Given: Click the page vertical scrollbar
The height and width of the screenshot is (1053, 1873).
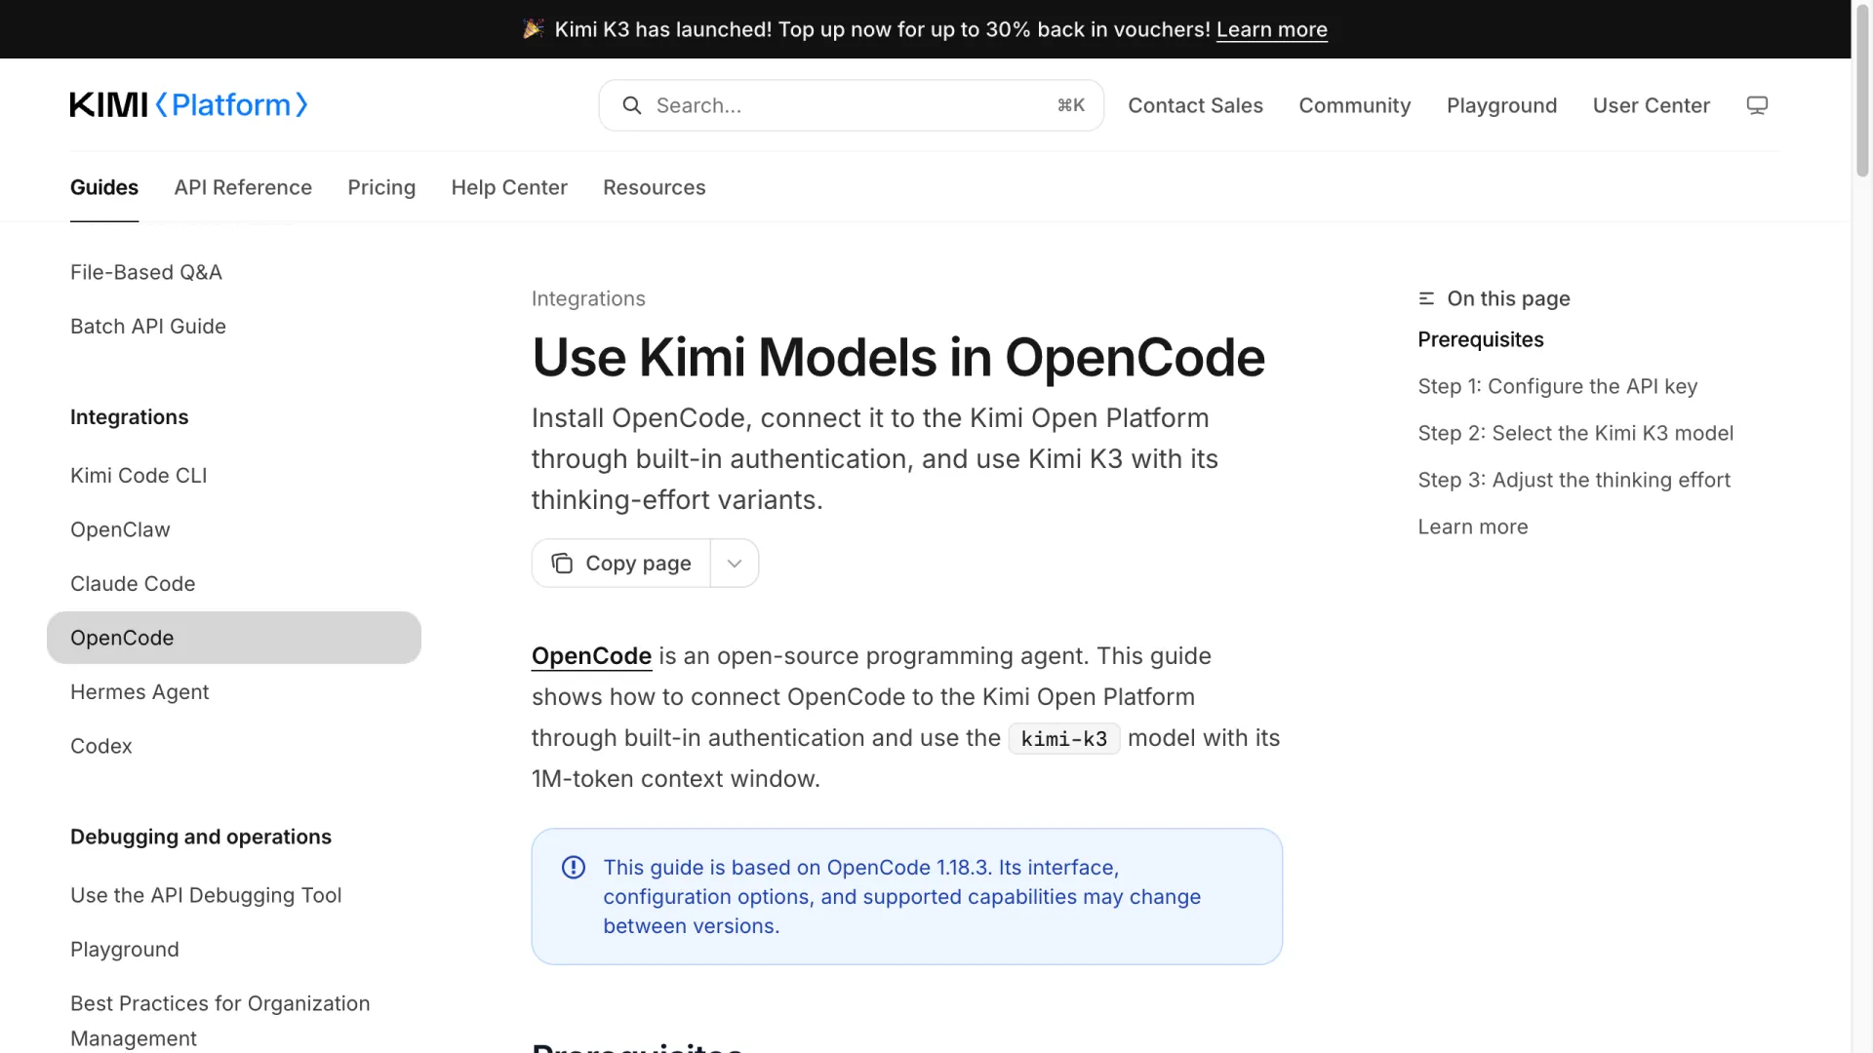Looking at the screenshot, I should coord(1862,93).
